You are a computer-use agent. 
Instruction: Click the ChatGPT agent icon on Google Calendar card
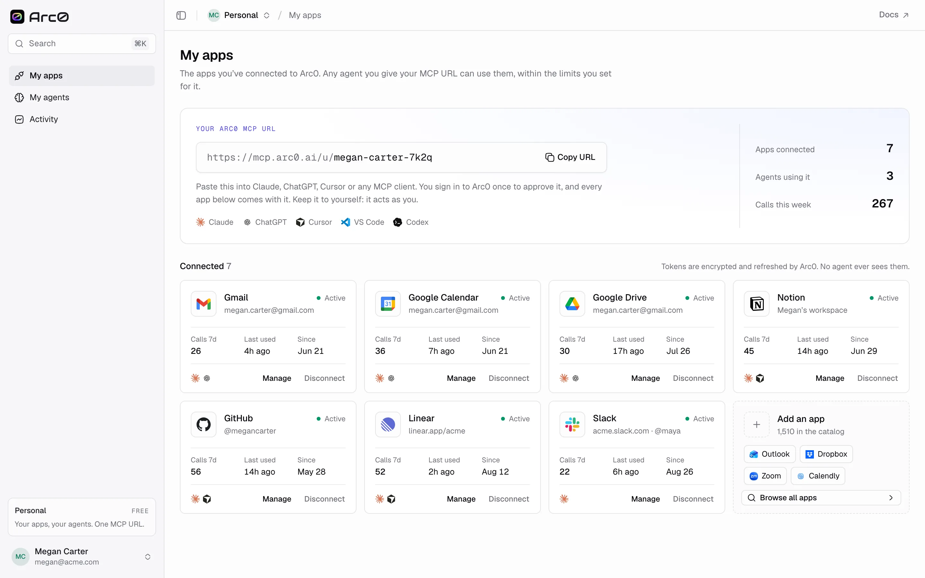[391, 379]
